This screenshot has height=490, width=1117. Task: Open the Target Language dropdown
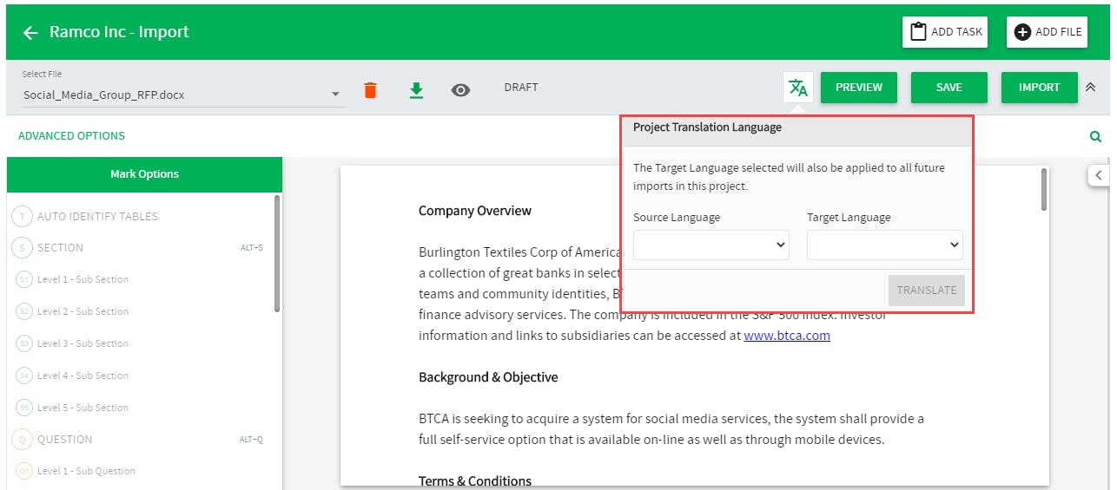tap(884, 245)
